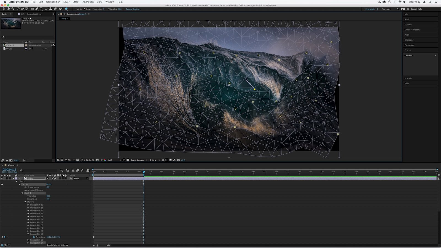The height and width of the screenshot is (248, 441).
Task: Pick the Horizontal Type tool
Action: pyautogui.click(x=41, y=9)
